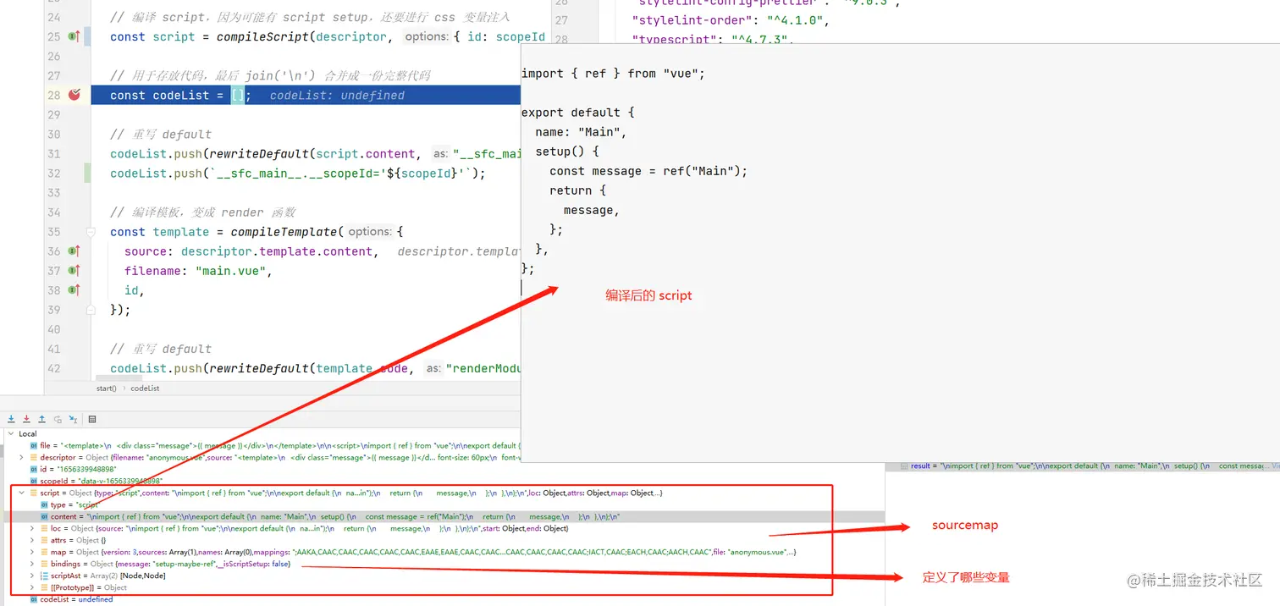
Task: Expand the scriptAst array node
Action: 32,576
